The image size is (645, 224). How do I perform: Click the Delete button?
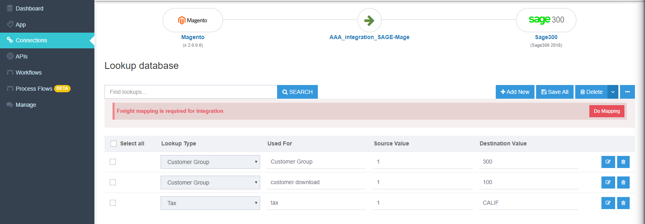coord(591,92)
